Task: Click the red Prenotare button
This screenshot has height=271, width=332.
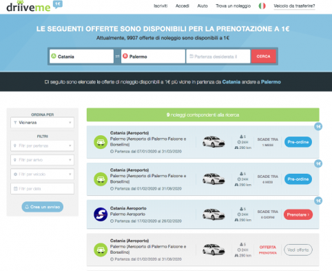Action: coord(298,214)
